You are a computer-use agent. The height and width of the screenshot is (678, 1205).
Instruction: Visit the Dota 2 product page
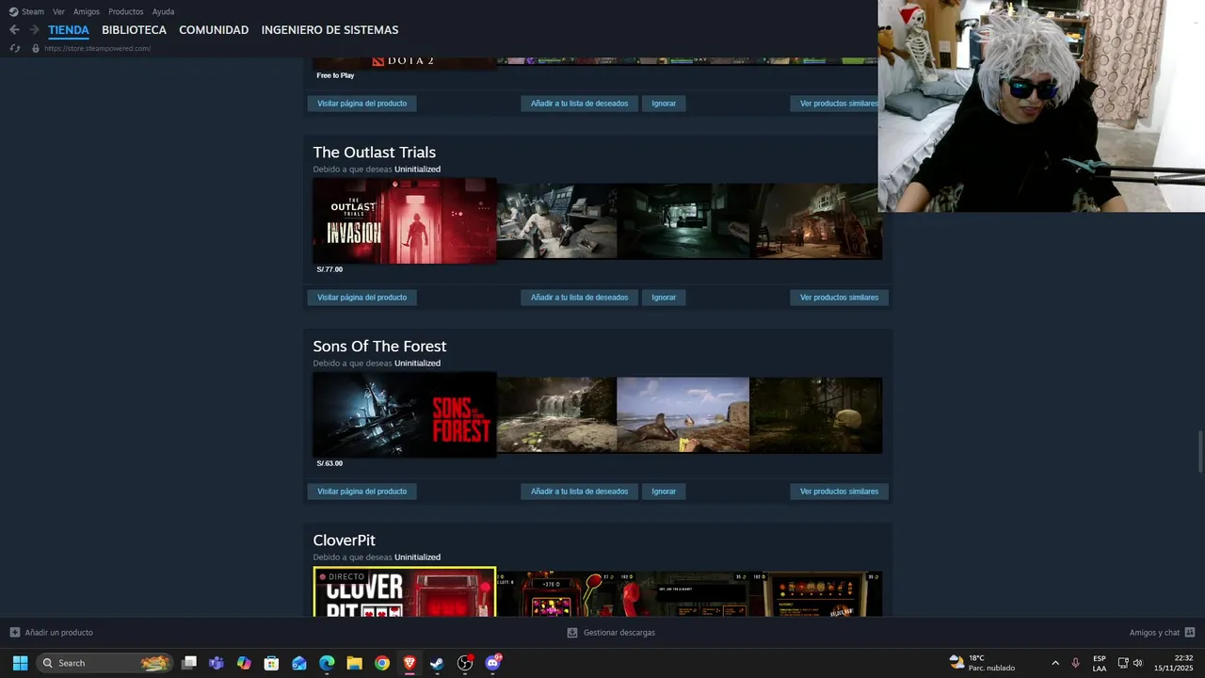tap(361, 104)
